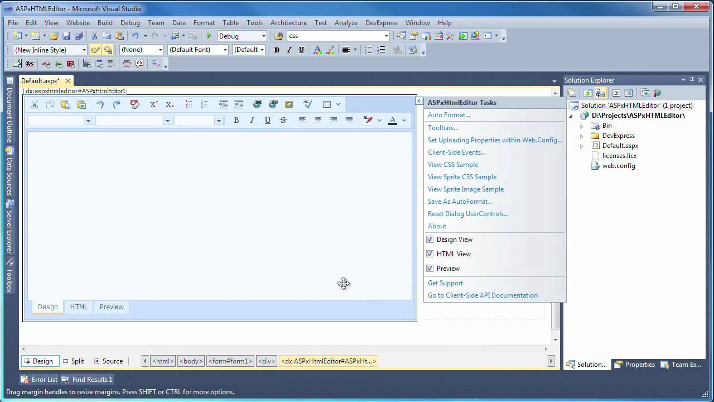Click the back color highlighter in the HTML editor

click(x=368, y=121)
